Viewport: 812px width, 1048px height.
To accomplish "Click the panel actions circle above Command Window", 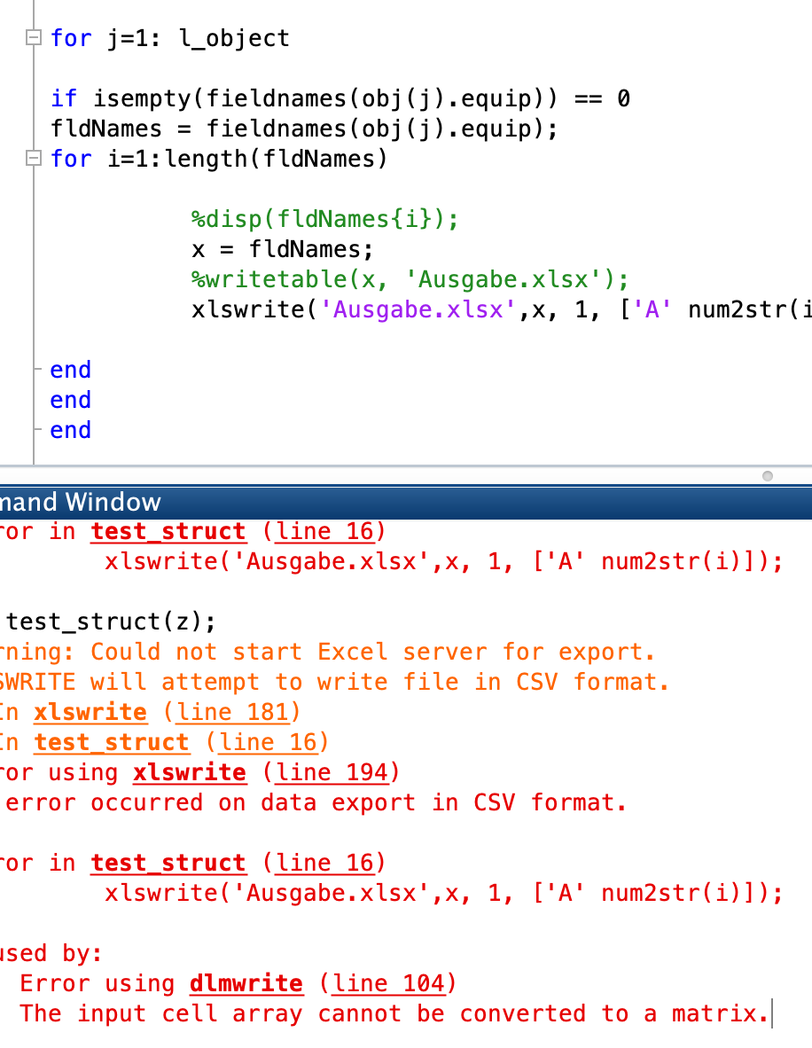I will pos(767,476).
